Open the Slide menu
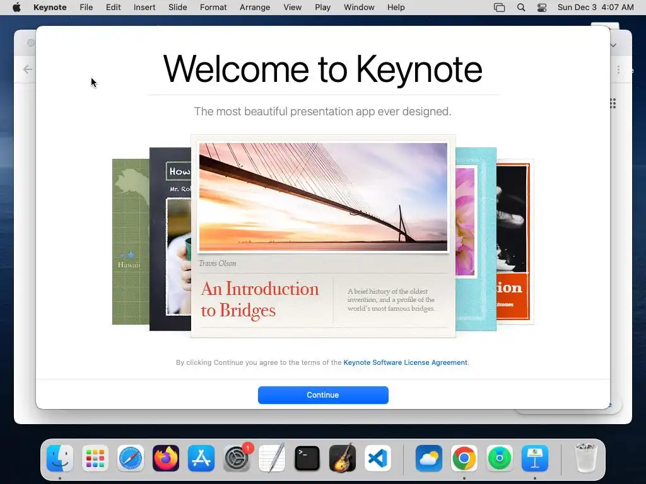Viewport: 646px width, 484px height. 177,8
